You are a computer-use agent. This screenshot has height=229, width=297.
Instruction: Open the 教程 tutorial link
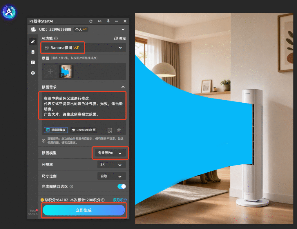120,39
